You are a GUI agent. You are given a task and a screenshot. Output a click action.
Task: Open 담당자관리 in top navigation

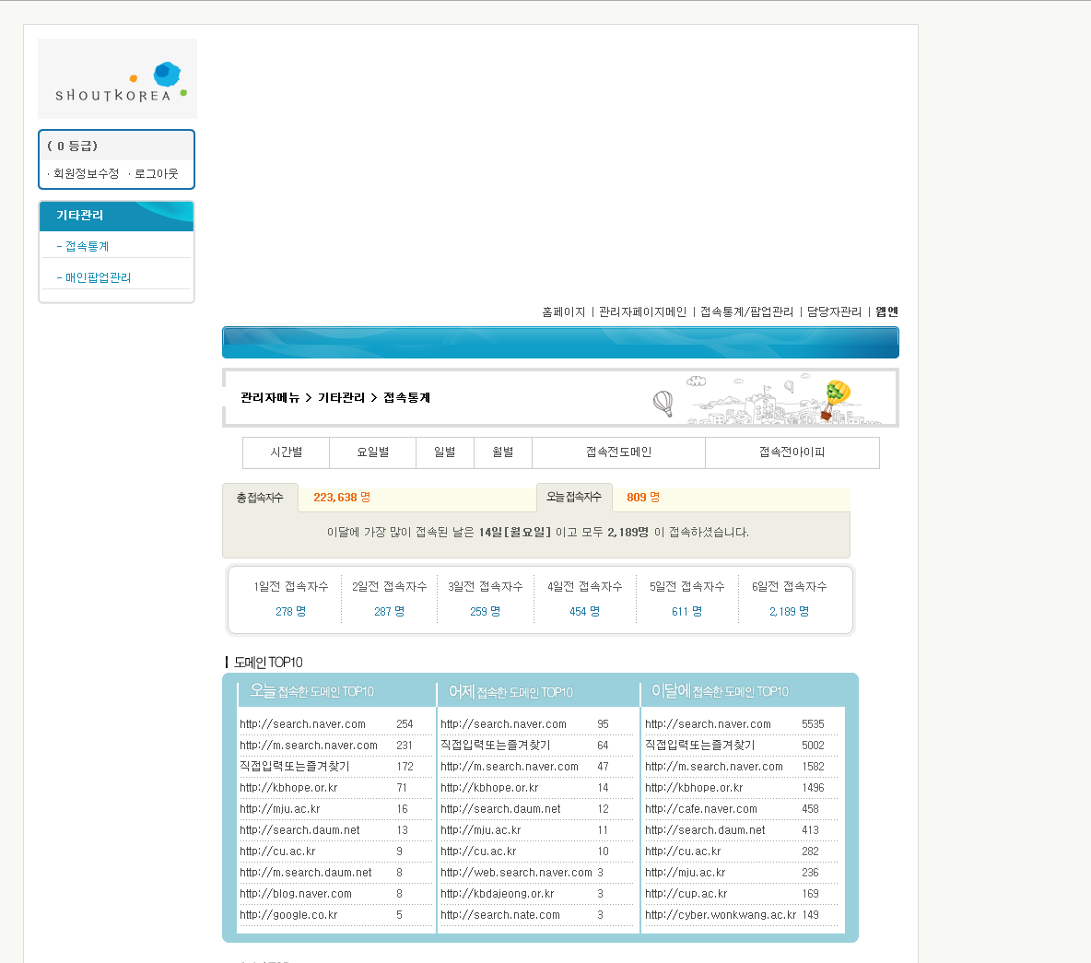tap(834, 311)
